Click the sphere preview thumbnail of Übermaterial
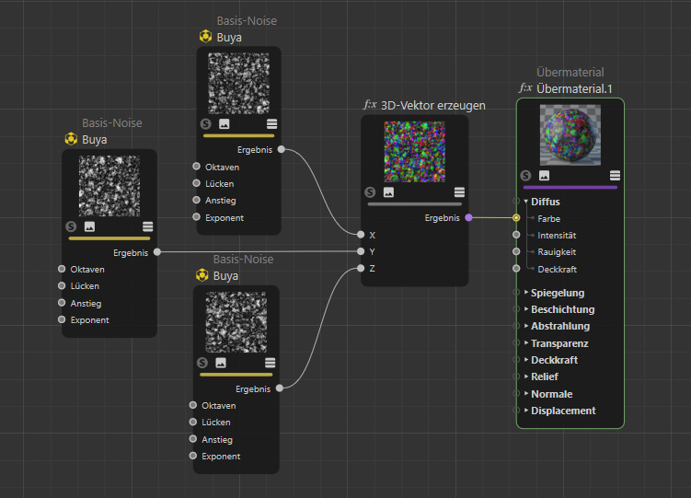Image resolution: width=691 pixels, height=498 pixels. (x=570, y=134)
